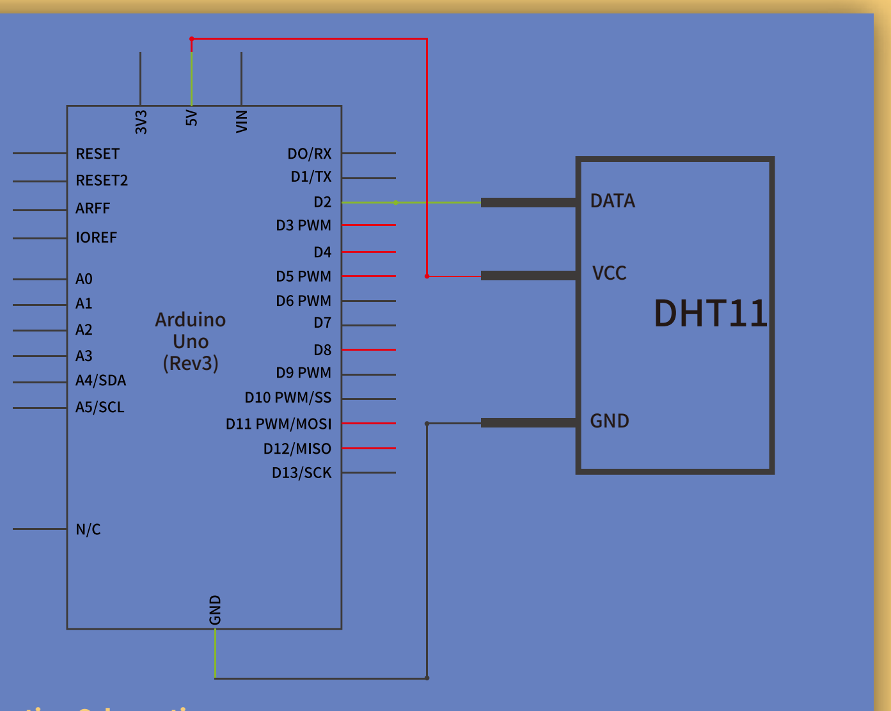891x711 pixels.
Task: Click the N/C pin label
Action: coord(88,529)
